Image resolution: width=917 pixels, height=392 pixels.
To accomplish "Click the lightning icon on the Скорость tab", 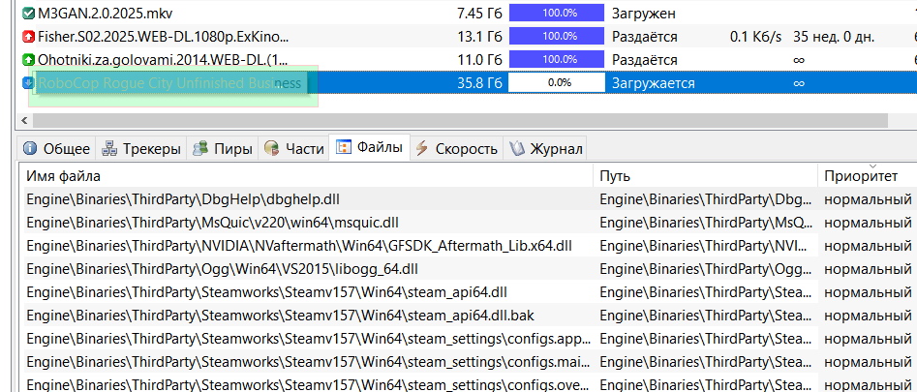I will click(x=421, y=149).
